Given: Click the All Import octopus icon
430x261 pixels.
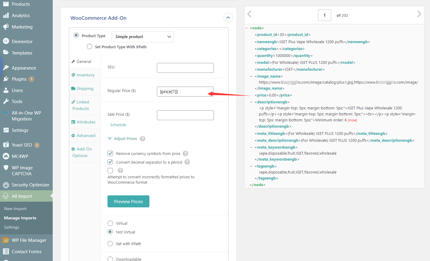Looking at the screenshot, I should tap(6, 196).
